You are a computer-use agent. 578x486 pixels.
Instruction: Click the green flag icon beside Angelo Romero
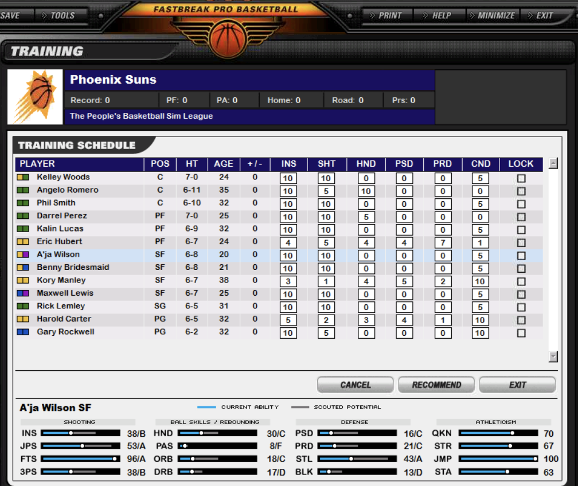(x=23, y=190)
